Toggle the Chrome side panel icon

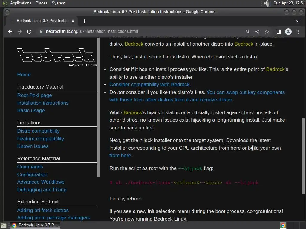coord(279,32)
